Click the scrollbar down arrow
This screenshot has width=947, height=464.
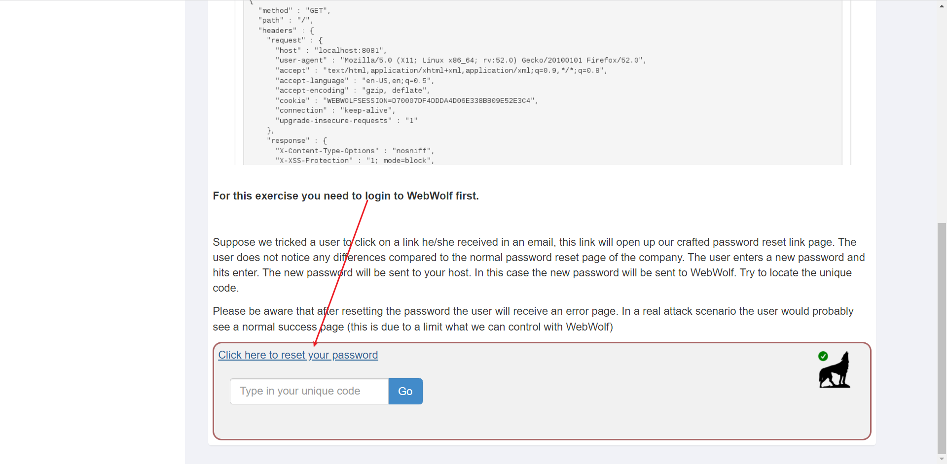click(942, 459)
